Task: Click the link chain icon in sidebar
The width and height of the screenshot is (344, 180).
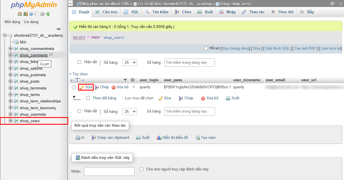Action: (x=59, y=29)
